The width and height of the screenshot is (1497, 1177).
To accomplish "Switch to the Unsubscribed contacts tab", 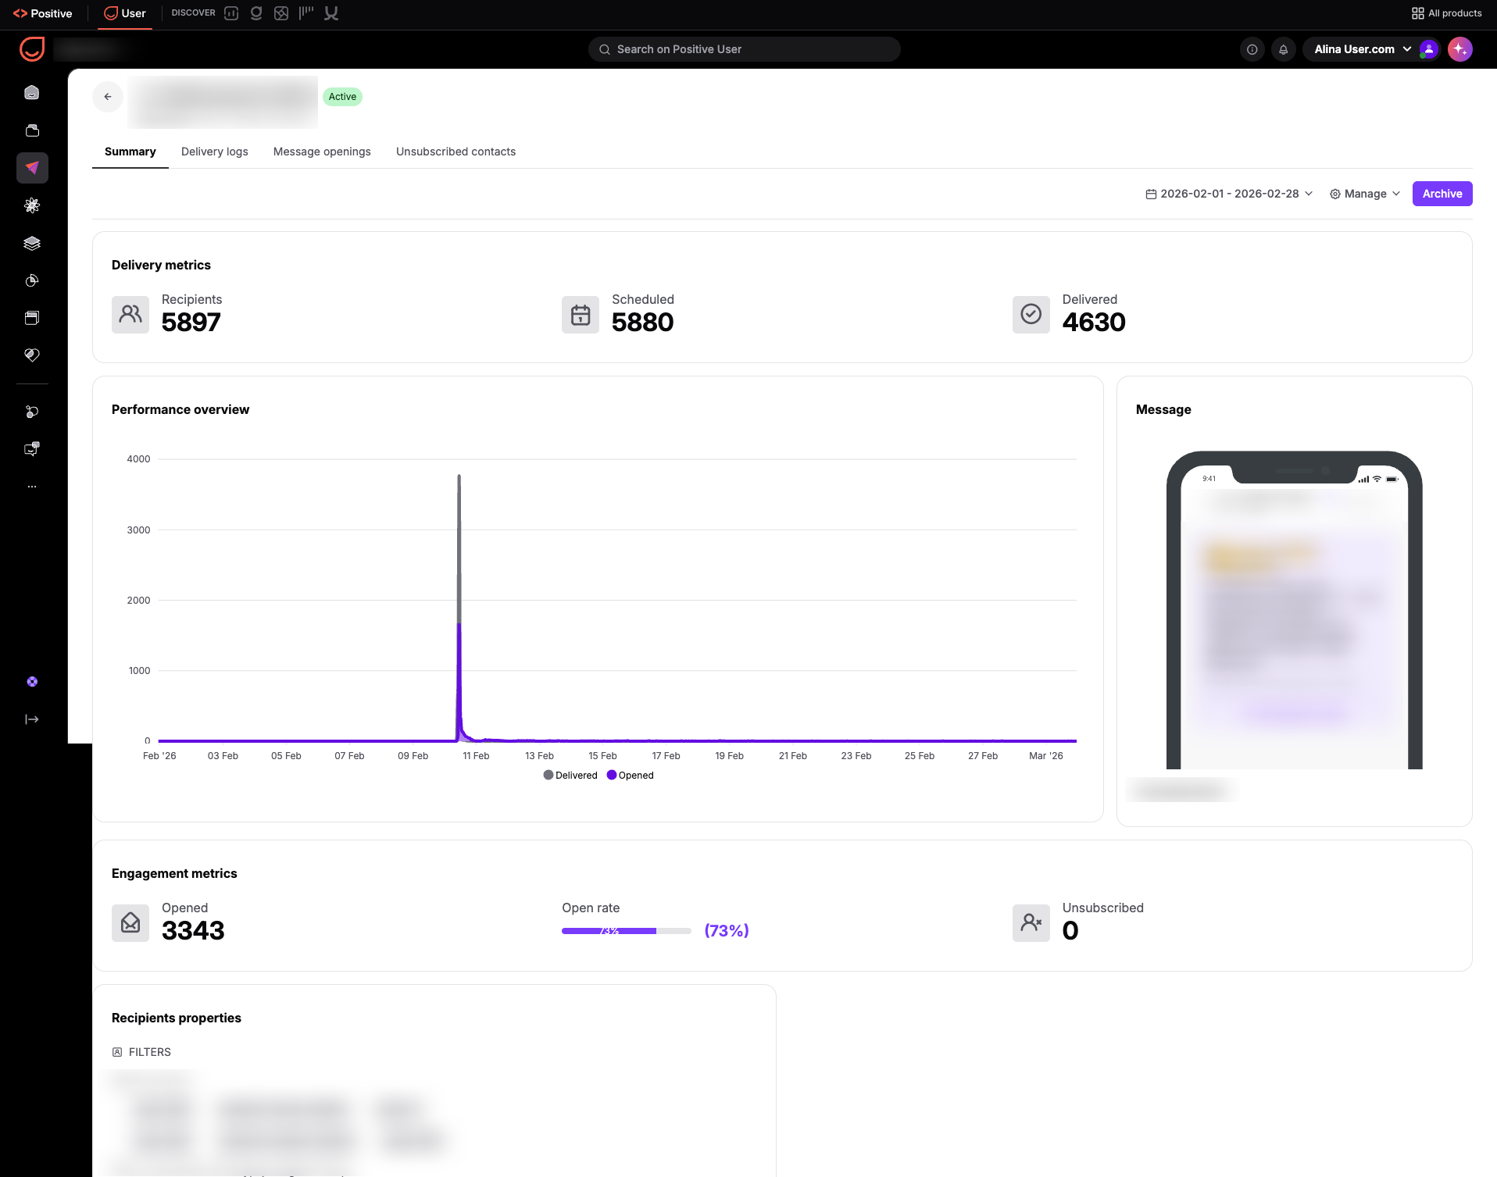I will [x=456, y=152].
